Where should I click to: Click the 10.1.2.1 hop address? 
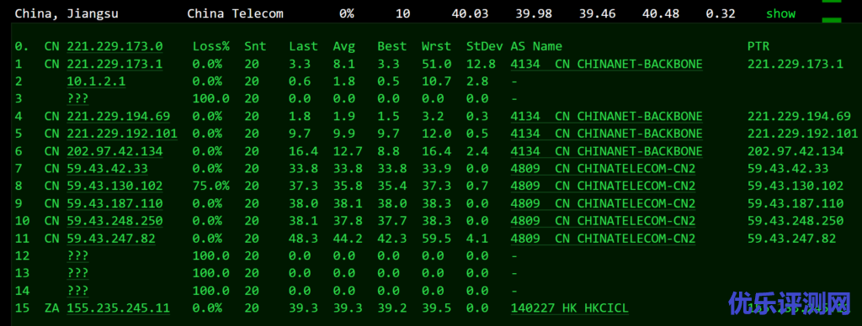(96, 81)
